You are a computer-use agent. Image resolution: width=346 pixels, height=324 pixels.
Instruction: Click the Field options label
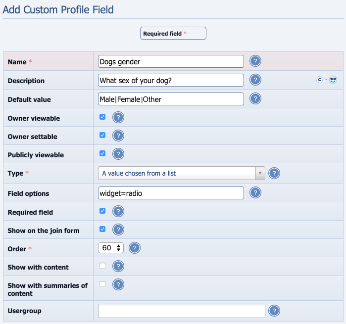pos(29,193)
